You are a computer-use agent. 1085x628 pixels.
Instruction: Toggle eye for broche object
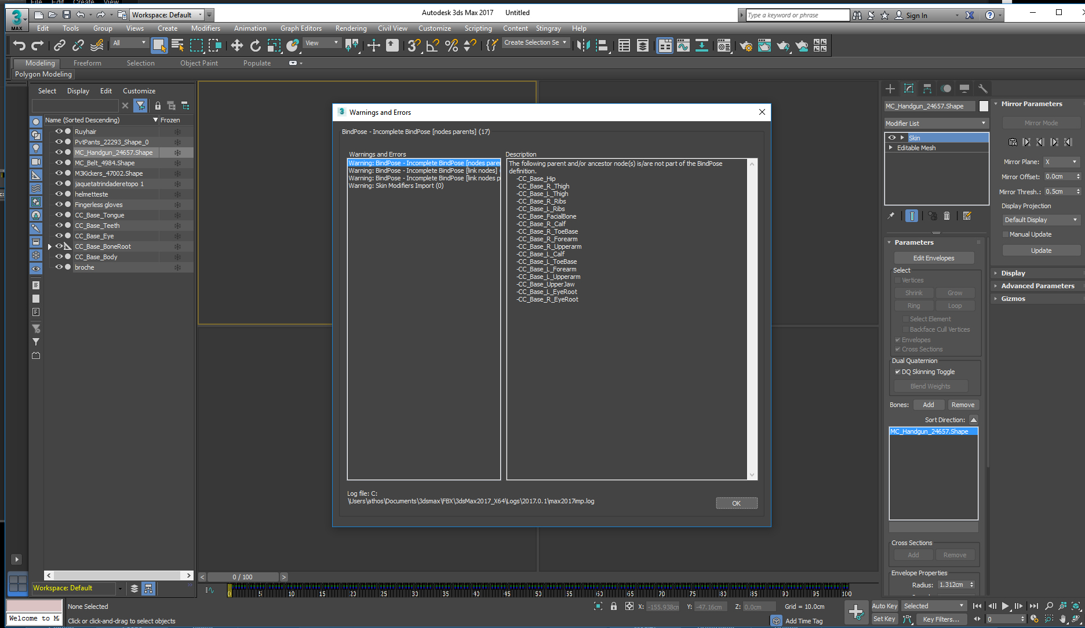click(59, 267)
